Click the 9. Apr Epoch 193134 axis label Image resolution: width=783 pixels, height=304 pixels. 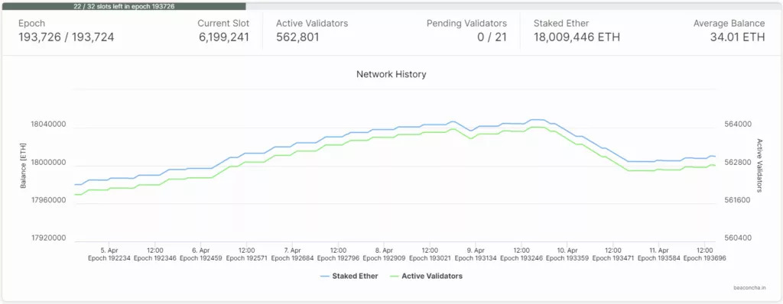pyautogui.click(x=476, y=254)
